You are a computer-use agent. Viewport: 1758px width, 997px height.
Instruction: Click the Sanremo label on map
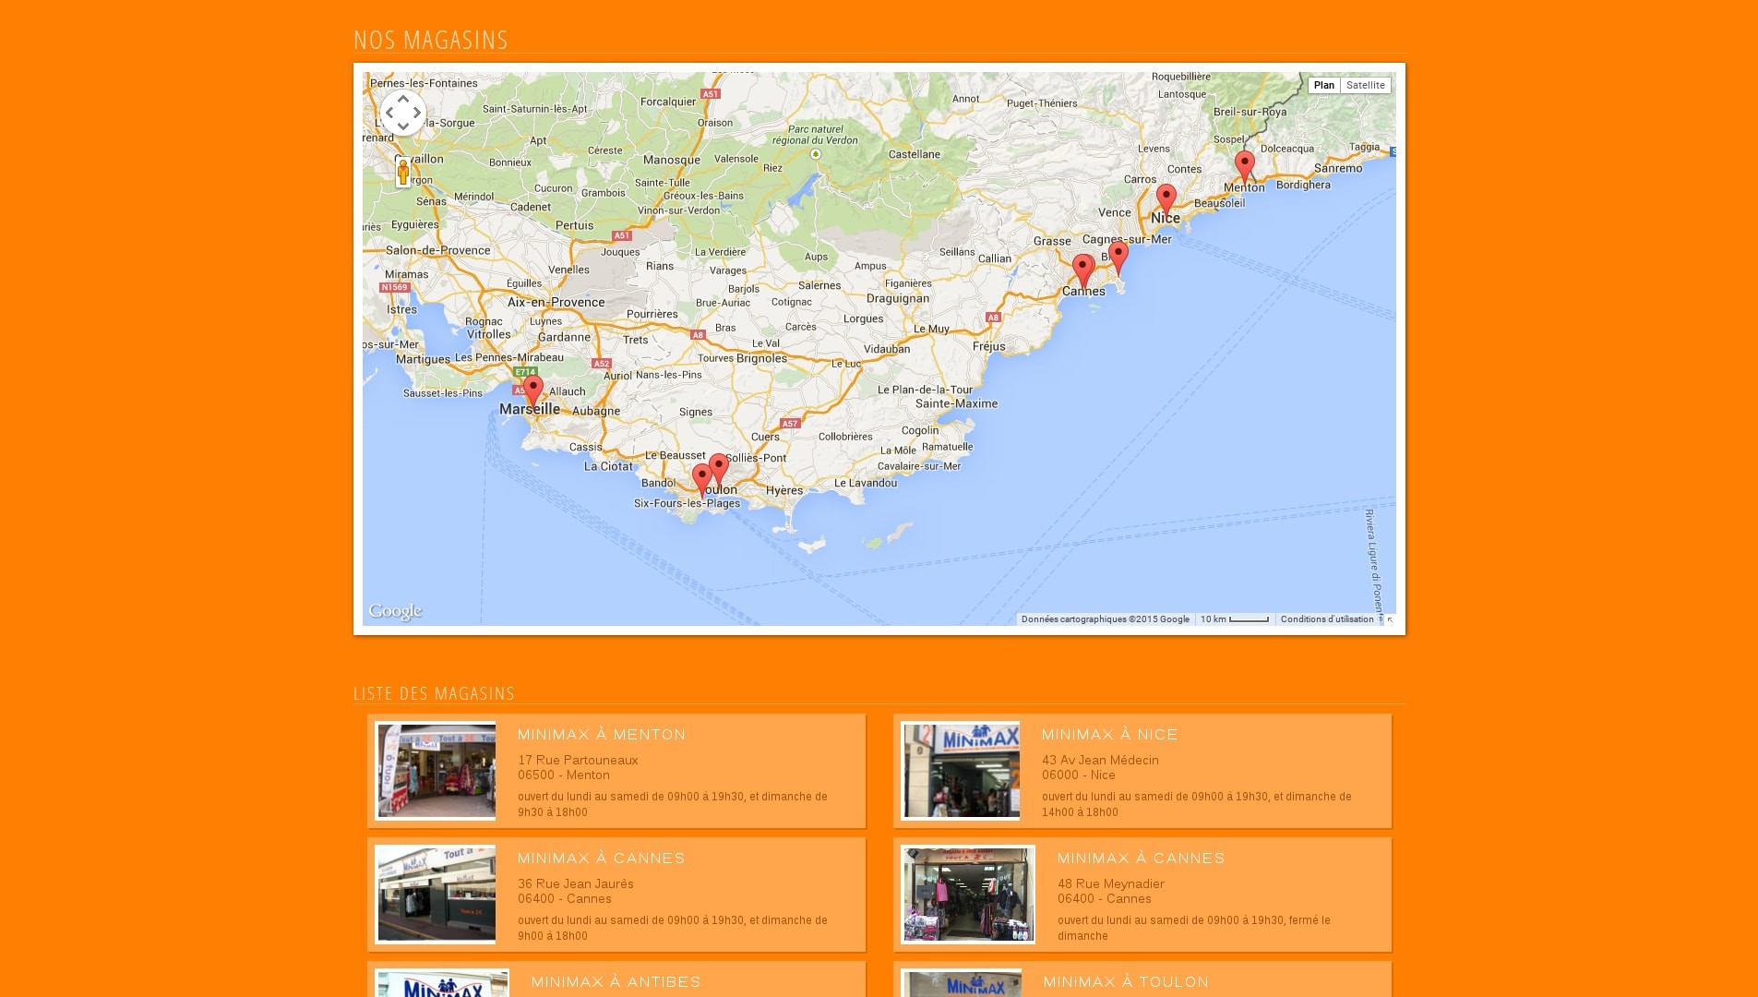[1338, 168]
